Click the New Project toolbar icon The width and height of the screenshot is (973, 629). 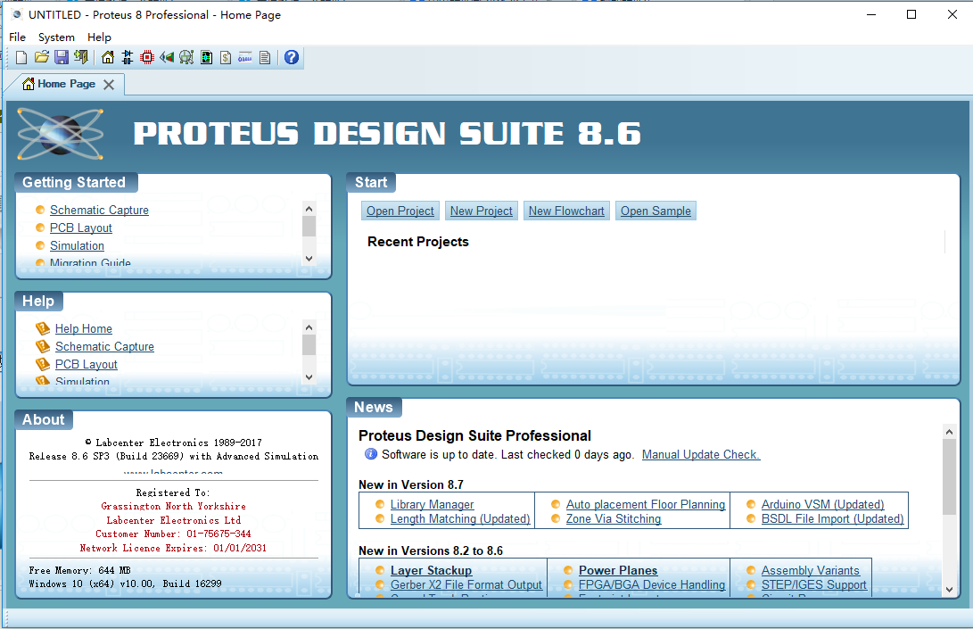point(21,58)
